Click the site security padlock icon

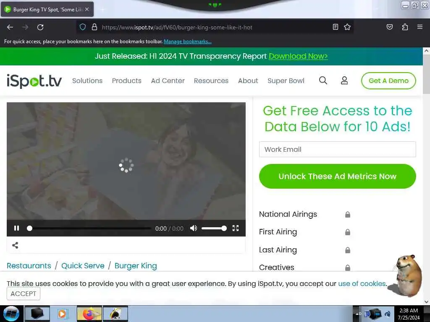tap(94, 27)
